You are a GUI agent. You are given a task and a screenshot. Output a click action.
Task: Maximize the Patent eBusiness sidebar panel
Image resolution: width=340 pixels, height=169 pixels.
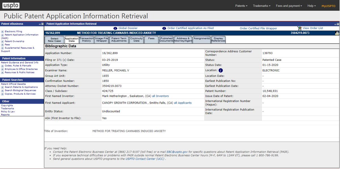(x=42, y=24)
